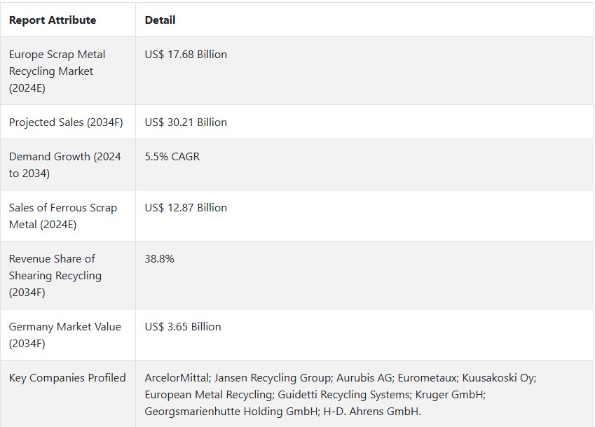The image size is (595, 427).
Task: Click the Georgsmarienhutte Holding GmbH text
Action: tap(228, 412)
